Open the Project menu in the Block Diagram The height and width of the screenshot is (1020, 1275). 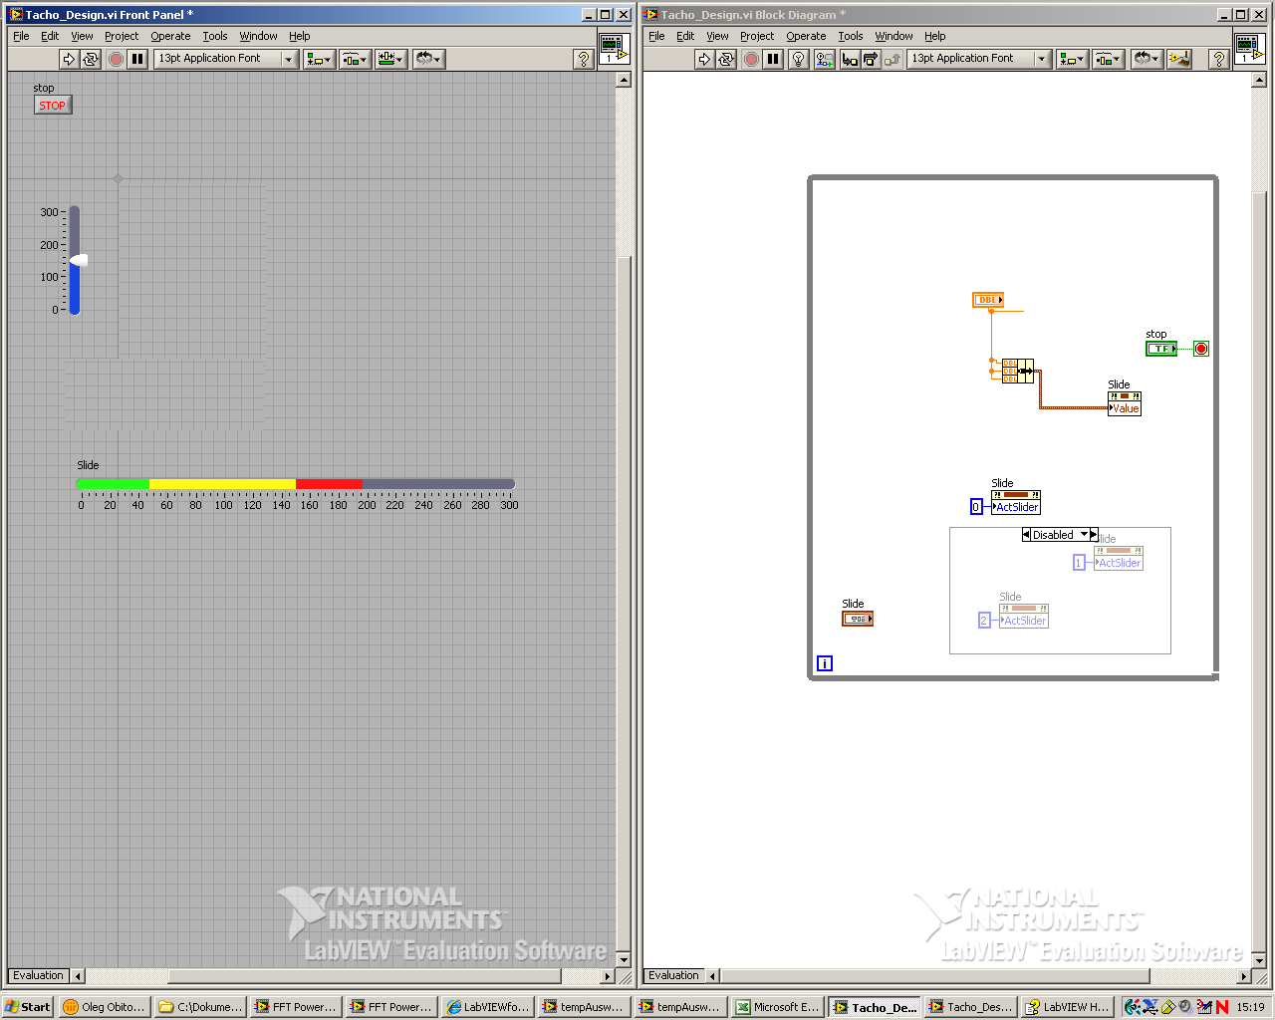tap(757, 36)
